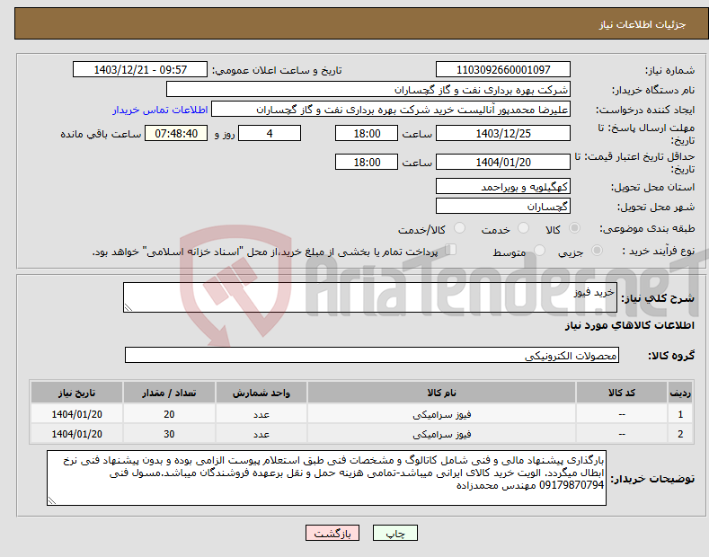The height and width of the screenshot is (557, 709).
Task: Click the شرح کلی نیاز label
Action: (658, 298)
